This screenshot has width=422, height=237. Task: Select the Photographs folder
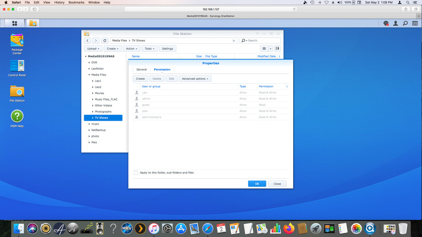pos(103,112)
